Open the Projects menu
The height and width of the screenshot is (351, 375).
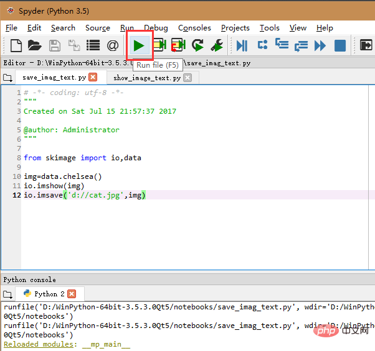pos(235,28)
